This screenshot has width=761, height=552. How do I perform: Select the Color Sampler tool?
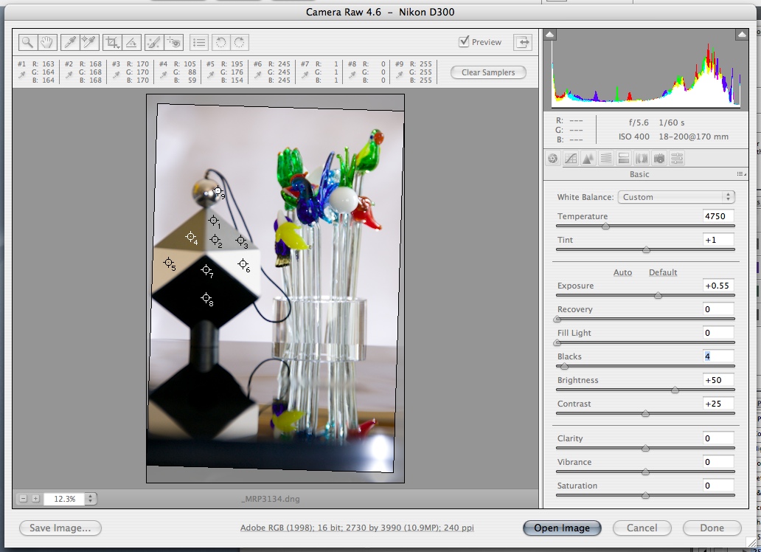pos(88,42)
